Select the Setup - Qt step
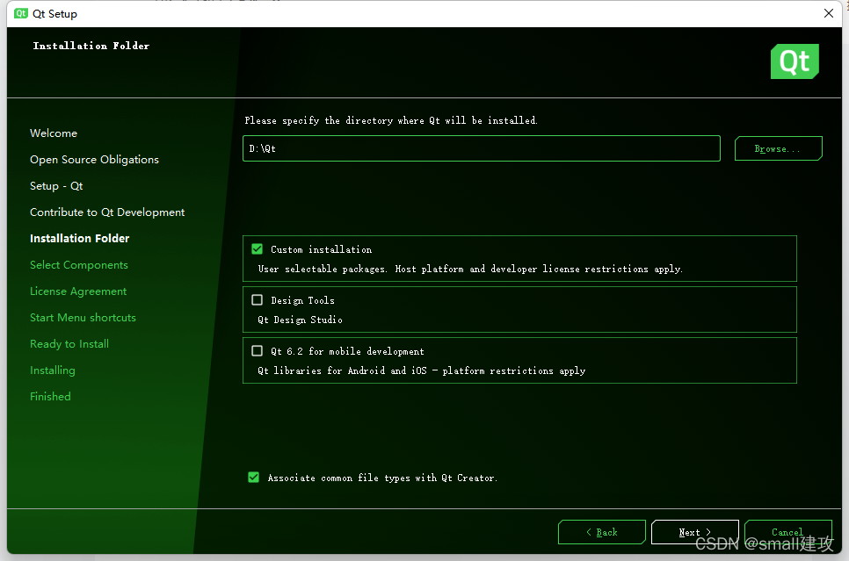 click(56, 185)
